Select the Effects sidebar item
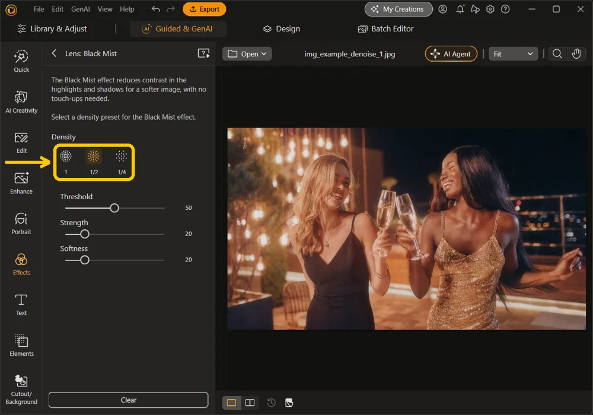 [x=21, y=264]
